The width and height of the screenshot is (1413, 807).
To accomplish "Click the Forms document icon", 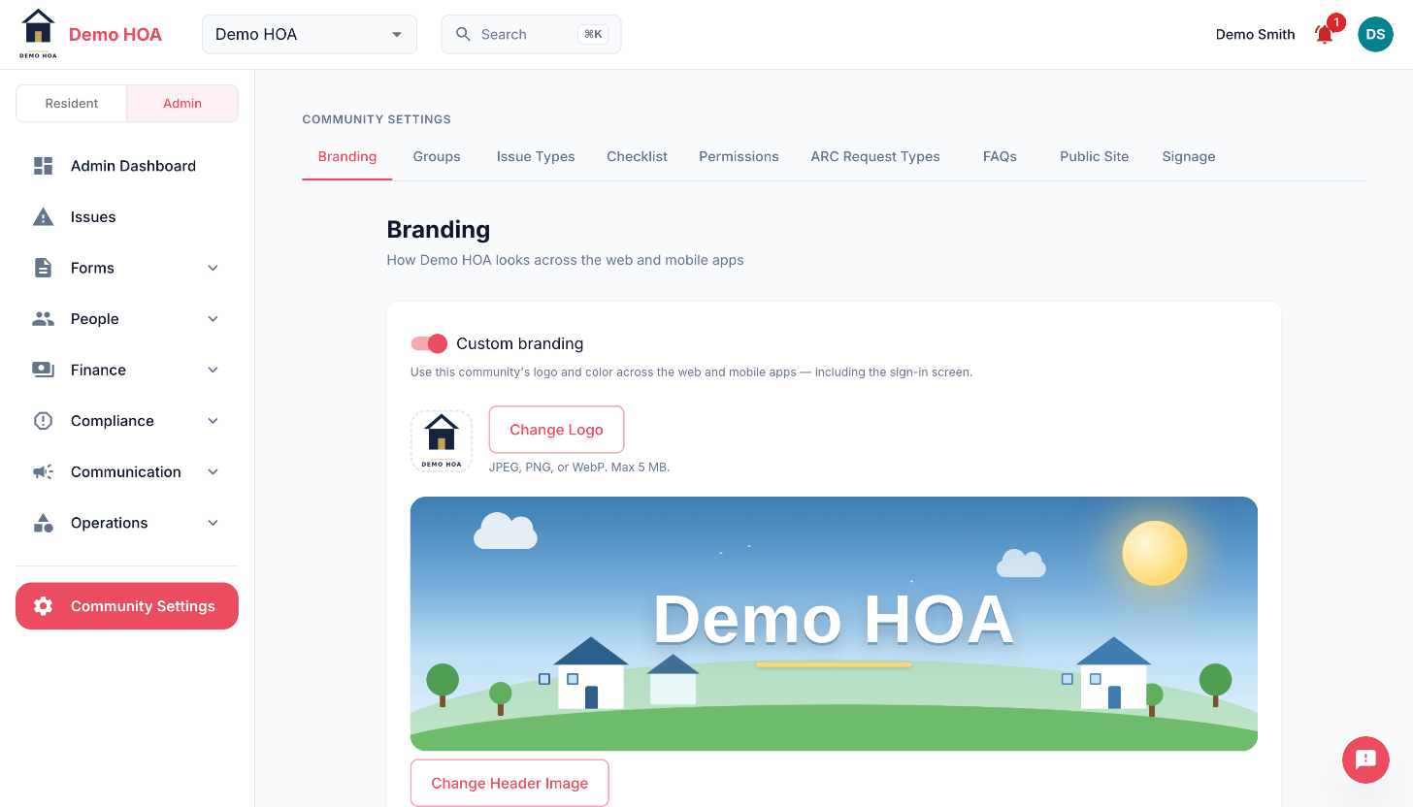I will click(x=43, y=268).
